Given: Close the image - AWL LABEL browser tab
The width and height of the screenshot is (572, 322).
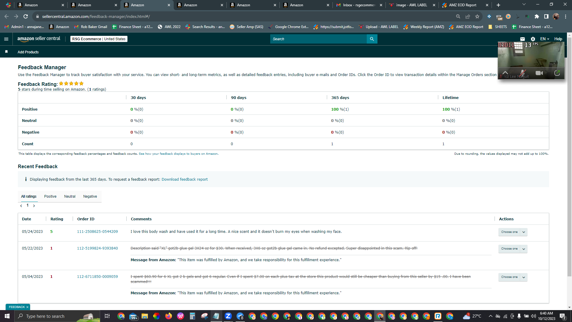Looking at the screenshot, I should pyautogui.click(x=434, y=5).
